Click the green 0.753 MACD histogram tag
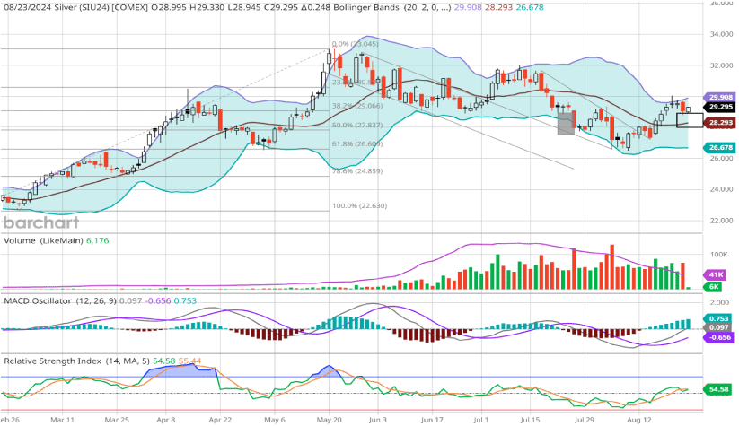739x426 pixels. point(719,317)
